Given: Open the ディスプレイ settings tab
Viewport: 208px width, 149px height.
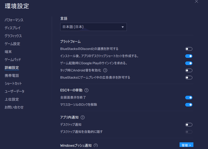Looking at the screenshot, I should [x=13, y=28].
